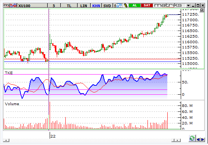Click the small square icon at price axis top

(x=202, y=10)
